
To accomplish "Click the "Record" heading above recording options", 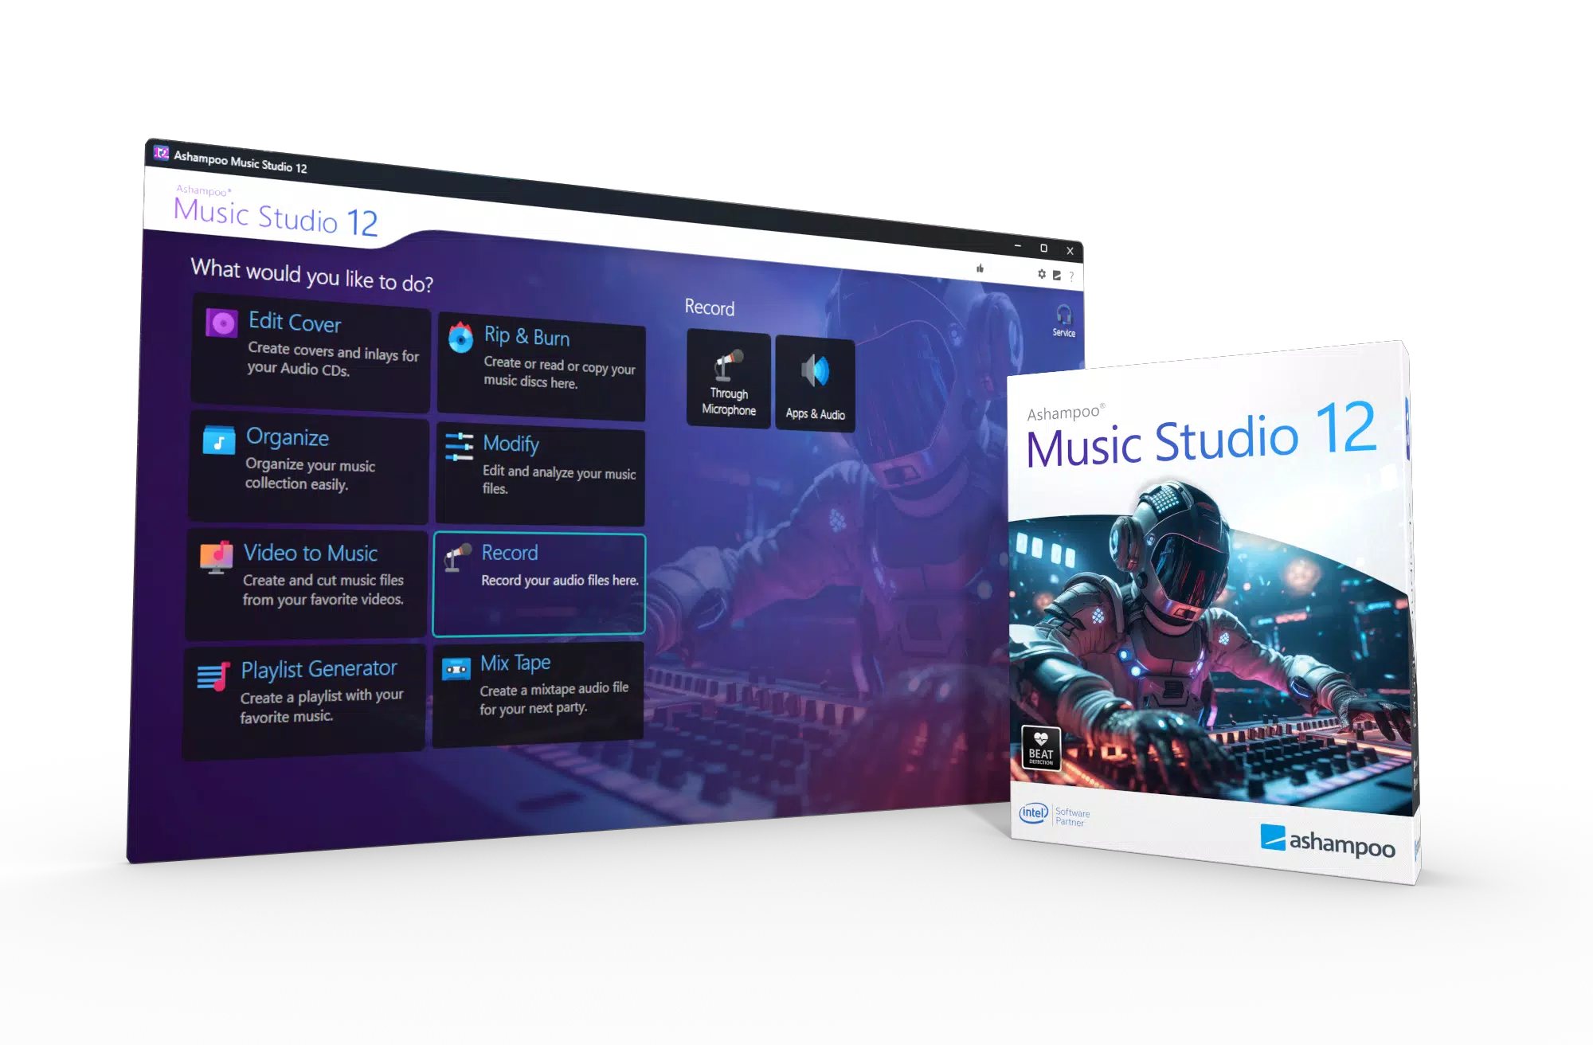I will [x=710, y=307].
